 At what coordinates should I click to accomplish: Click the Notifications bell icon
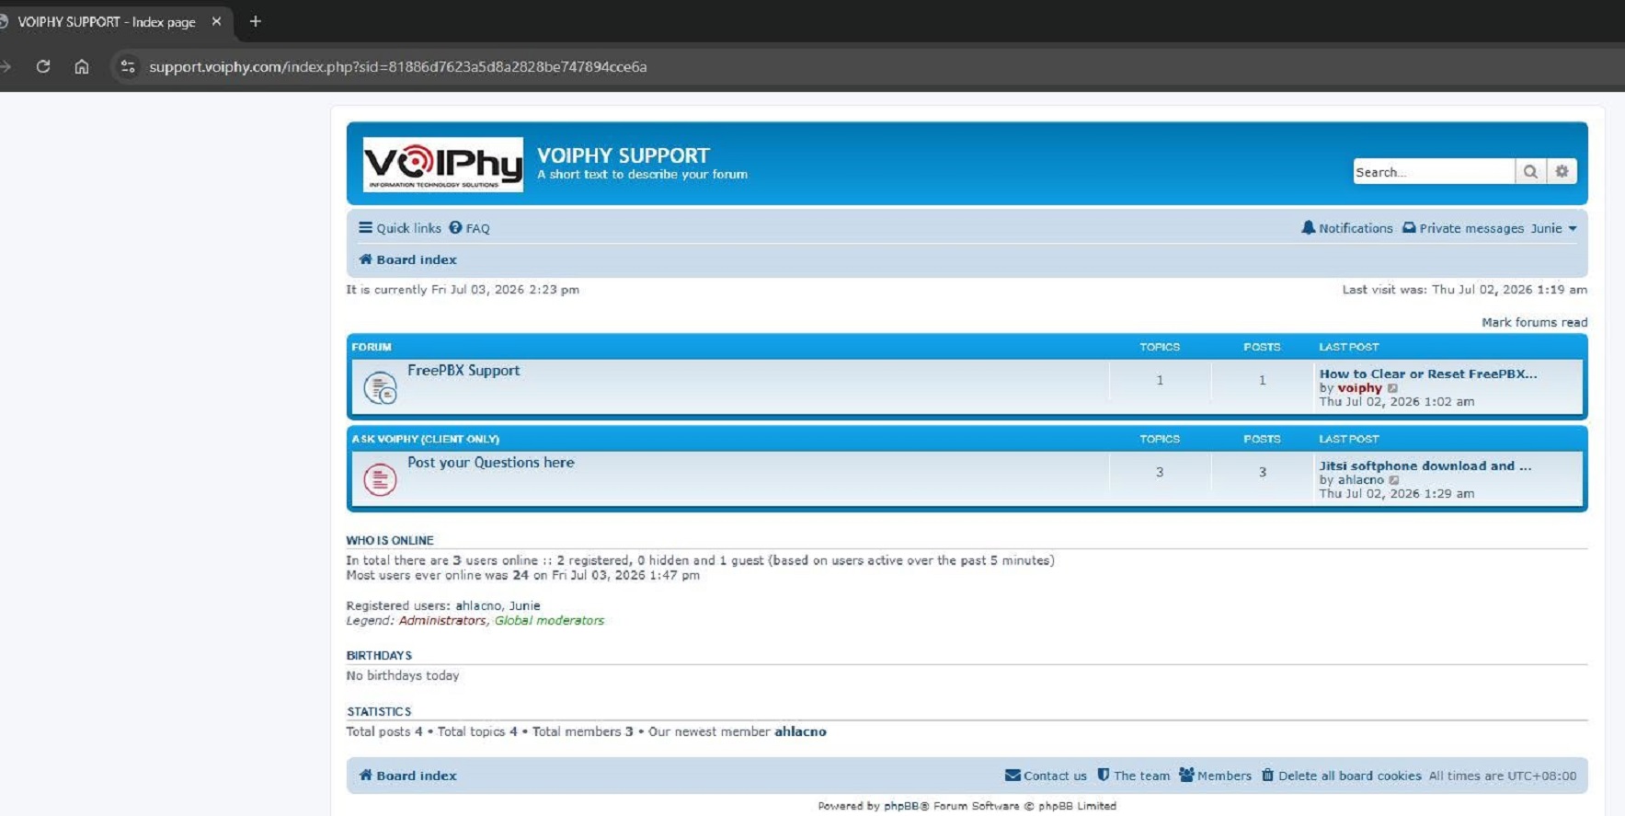click(x=1308, y=227)
